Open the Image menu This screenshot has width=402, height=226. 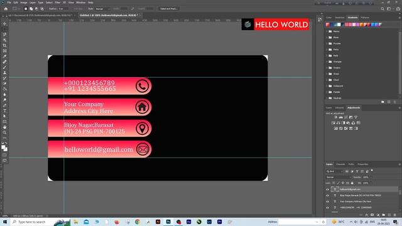(24, 3)
